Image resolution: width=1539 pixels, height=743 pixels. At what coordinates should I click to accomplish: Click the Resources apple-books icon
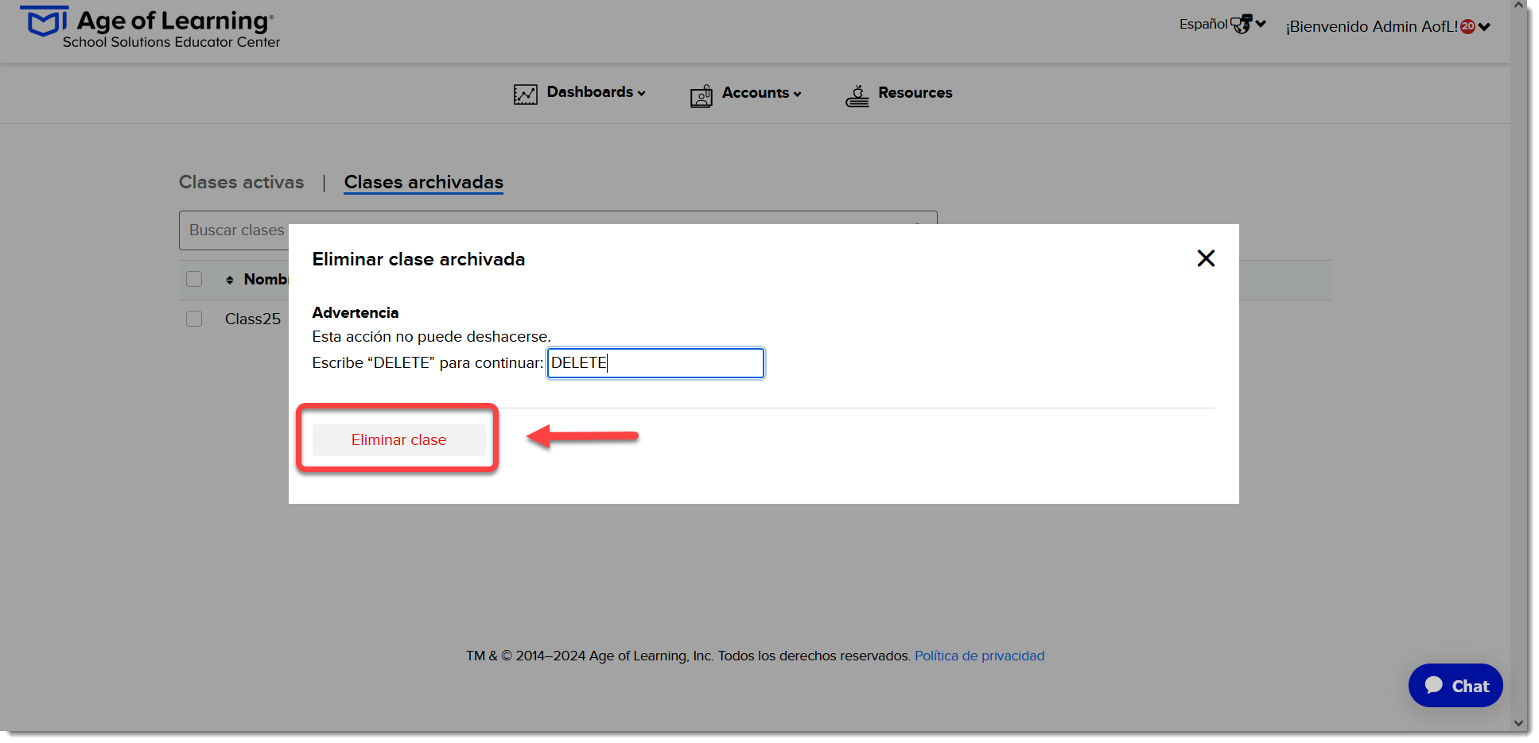pos(857,96)
